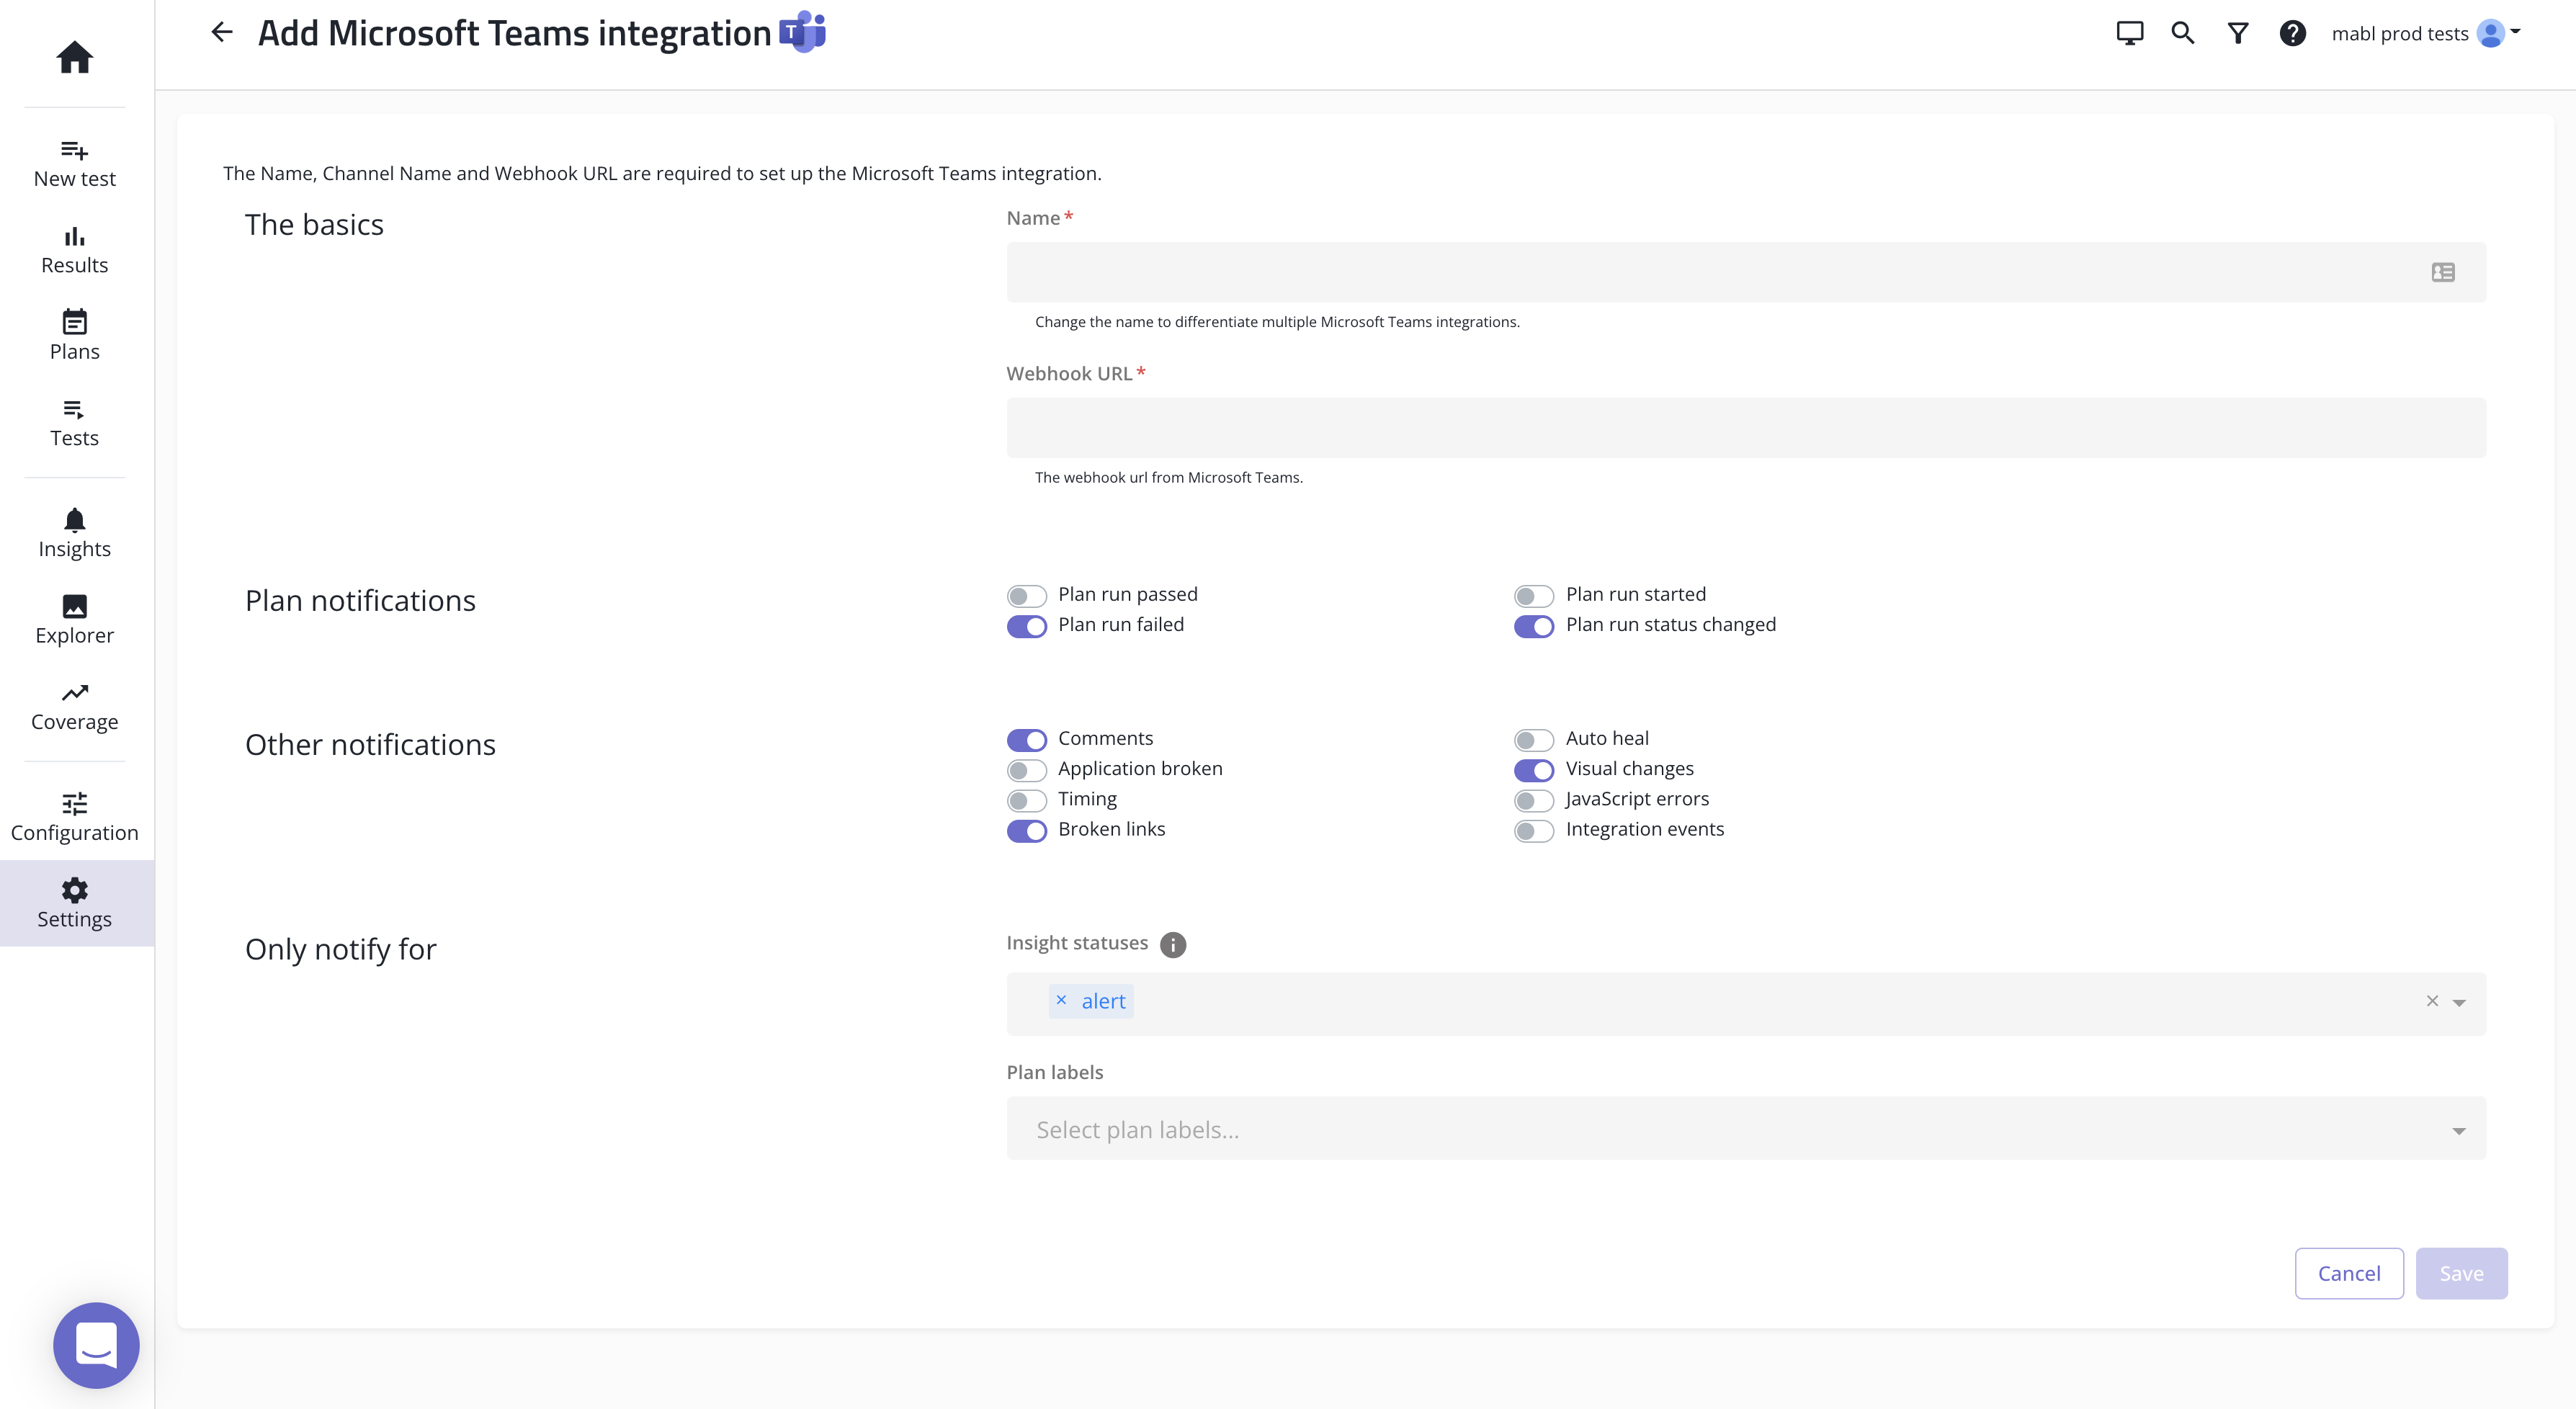
Task: Open the help question mark icon
Action: coord(2292,33)
